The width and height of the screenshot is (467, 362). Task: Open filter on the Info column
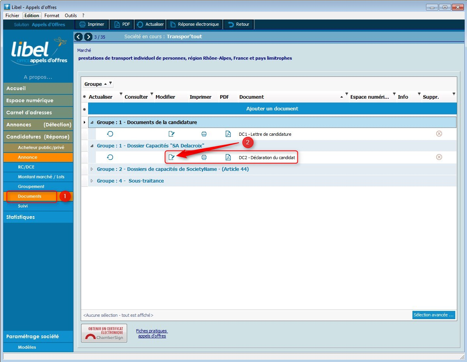click(419, 94)
